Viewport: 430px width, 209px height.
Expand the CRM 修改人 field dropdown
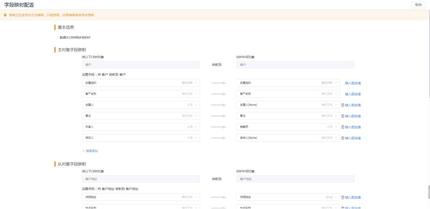pyautogui.click(x=141, y=138)
